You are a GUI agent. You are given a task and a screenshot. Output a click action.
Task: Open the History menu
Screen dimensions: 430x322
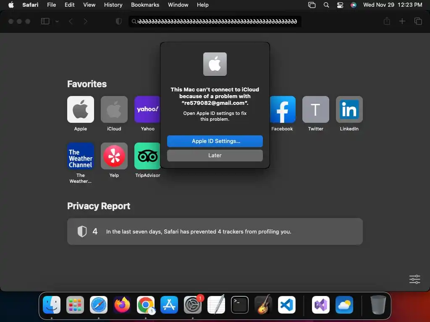(x=113, y=5)
